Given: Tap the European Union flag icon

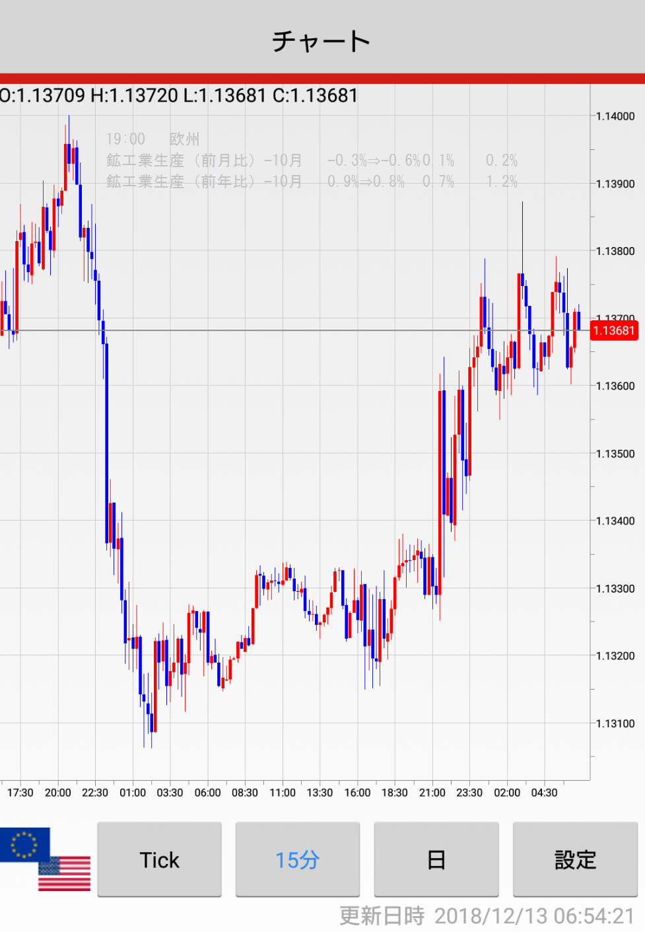Looking at the screenshot, I should click(24, 844).
